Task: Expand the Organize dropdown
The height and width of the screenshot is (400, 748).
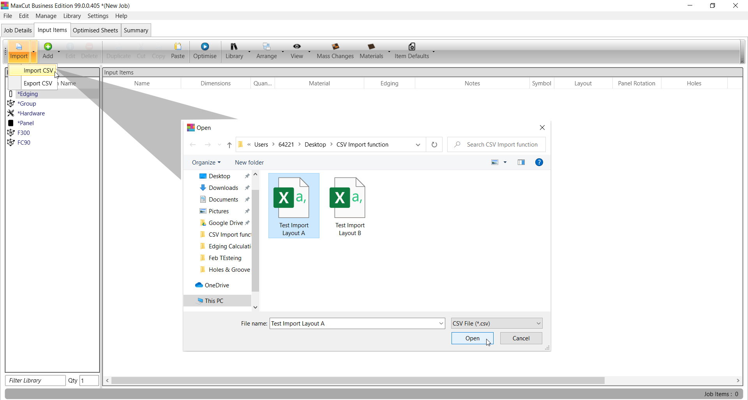Action: [206, 163]
